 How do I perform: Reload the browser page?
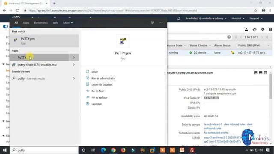point(17,10)
